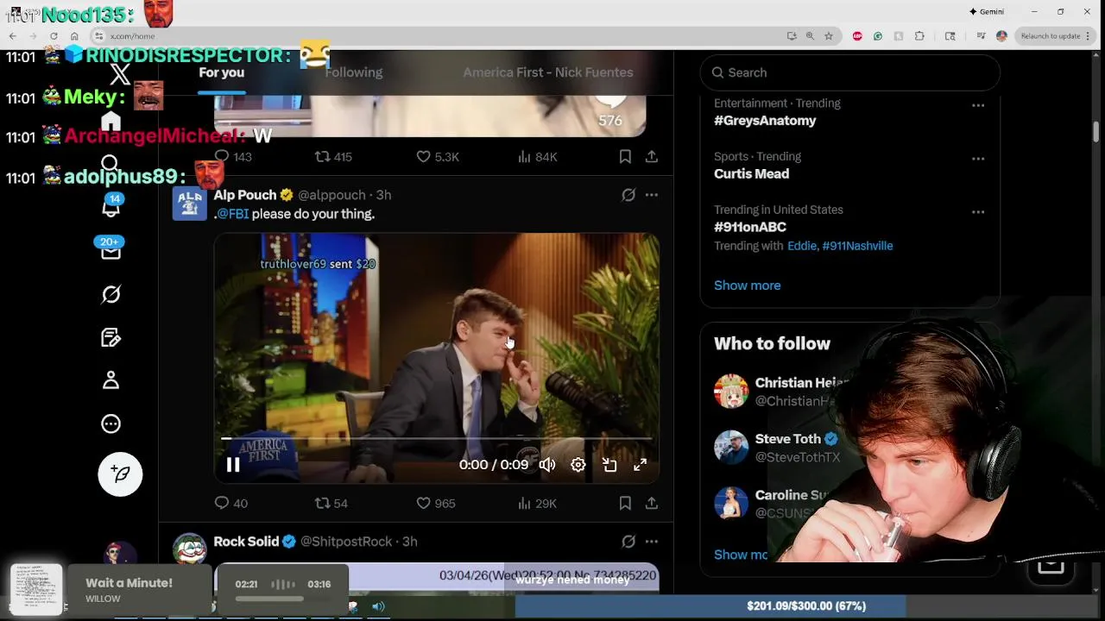Open Eddie related trend link
This screenshot has height=621, width=1105.
coord(802,246)
